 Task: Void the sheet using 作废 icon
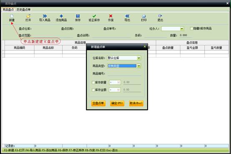pyautogui.click(x=110, y=16)
